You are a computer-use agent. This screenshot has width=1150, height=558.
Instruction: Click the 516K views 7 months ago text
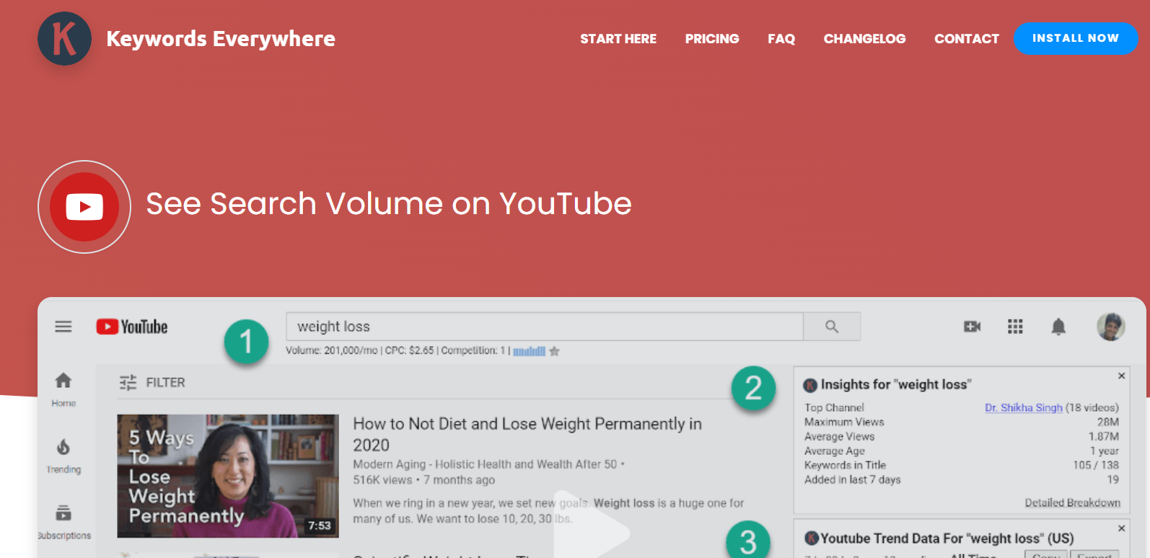tap(424, 480)
